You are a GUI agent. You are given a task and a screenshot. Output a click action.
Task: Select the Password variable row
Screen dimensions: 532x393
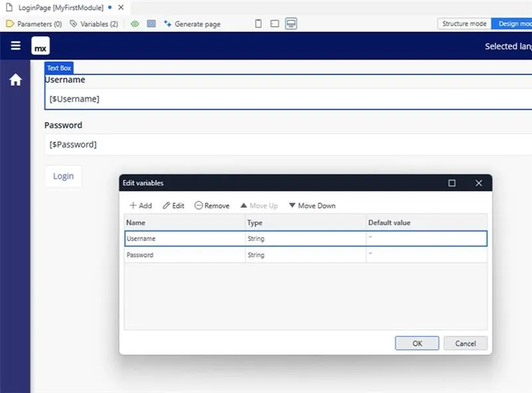pos(185,255)
